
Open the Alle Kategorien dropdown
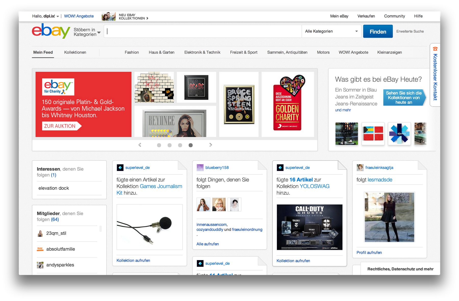tap(331, 31)
